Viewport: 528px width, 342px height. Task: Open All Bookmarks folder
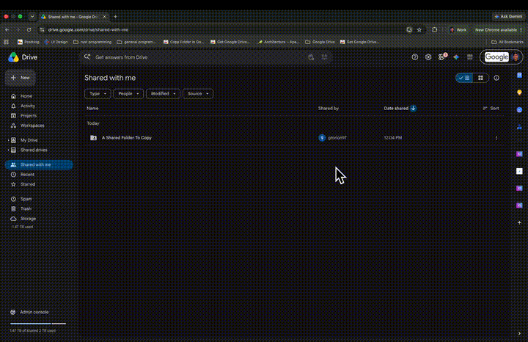point(507,42)
